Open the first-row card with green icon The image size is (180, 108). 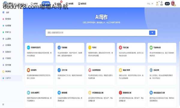tap(162, 53)
